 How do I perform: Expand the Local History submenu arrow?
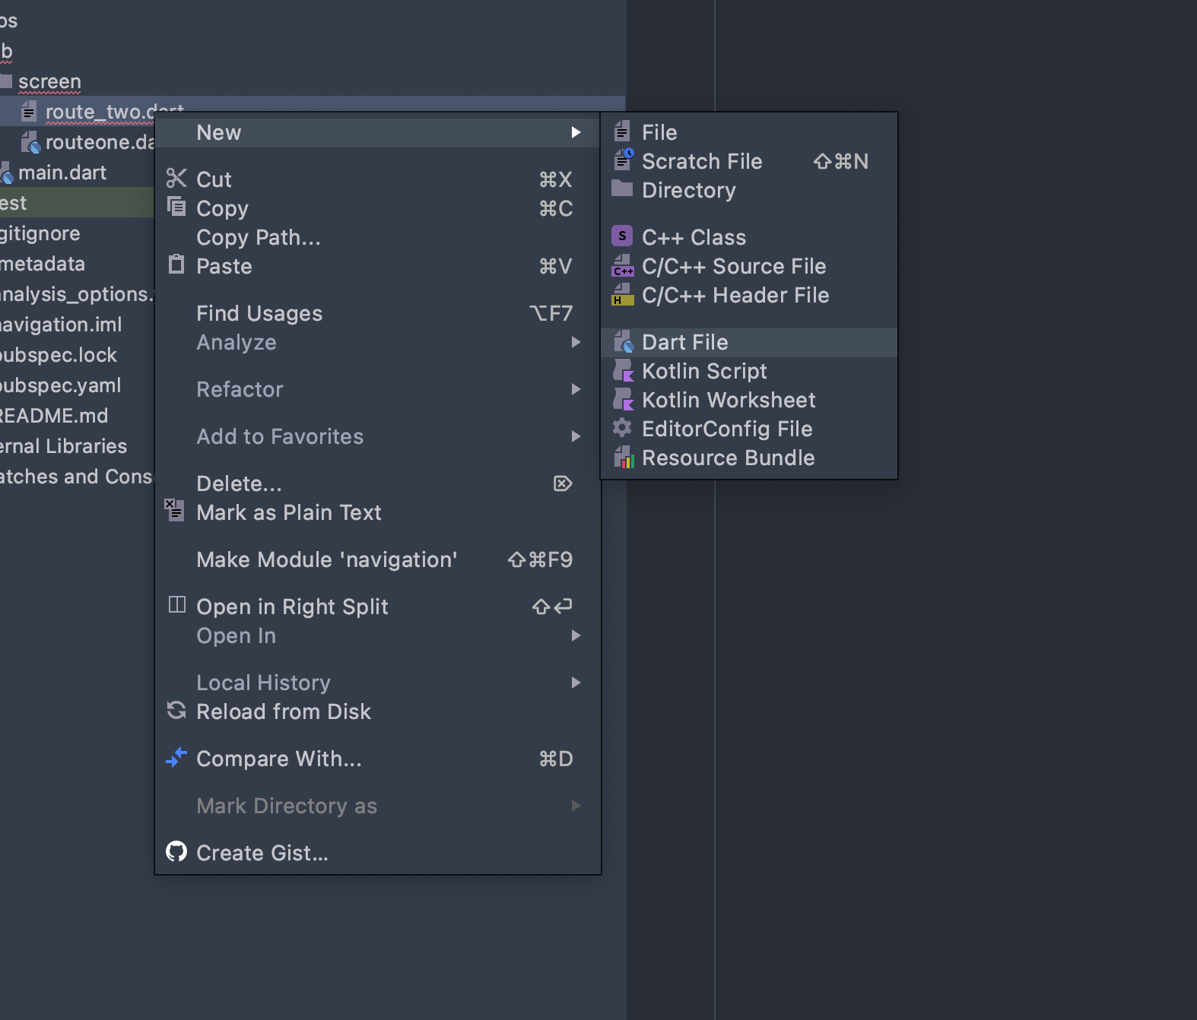(576, 683)
